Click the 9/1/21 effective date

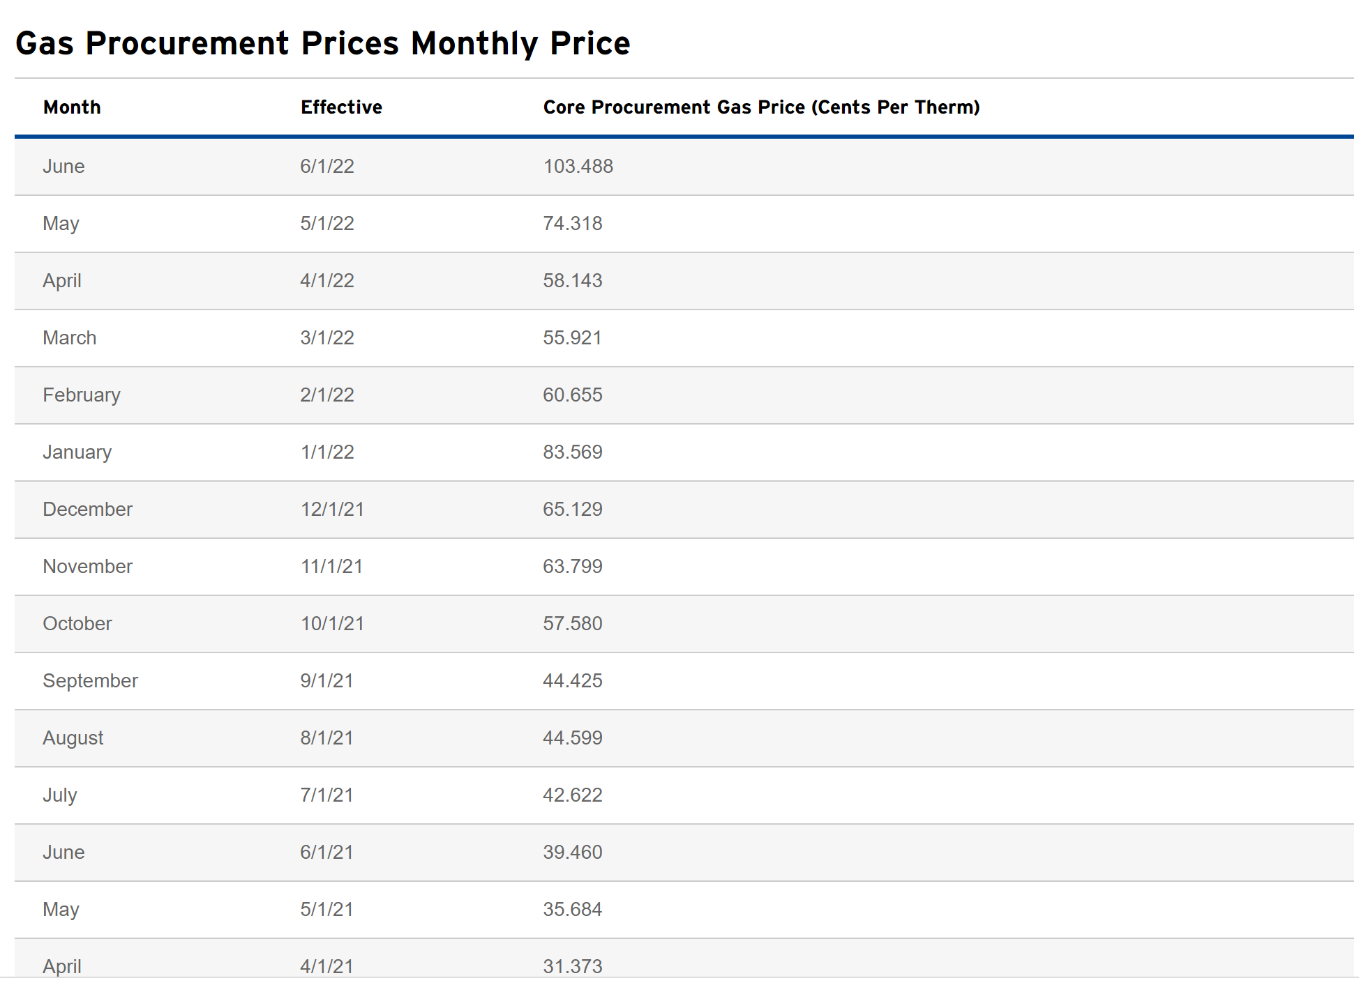(x=326, y=681)
